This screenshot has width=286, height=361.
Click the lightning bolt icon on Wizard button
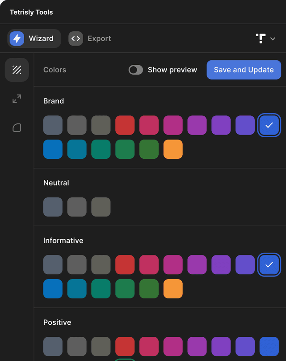[x=17, y=38]
